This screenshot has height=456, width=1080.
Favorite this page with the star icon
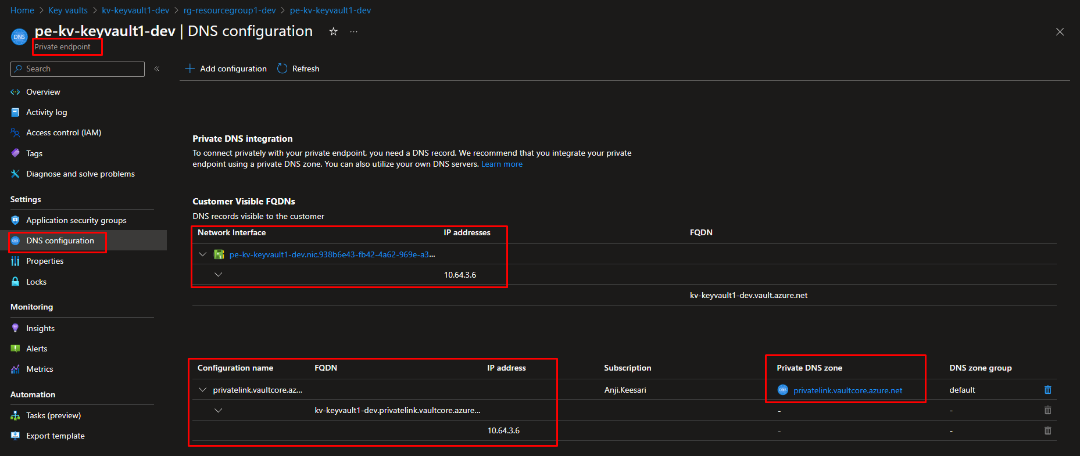[333, 31]
